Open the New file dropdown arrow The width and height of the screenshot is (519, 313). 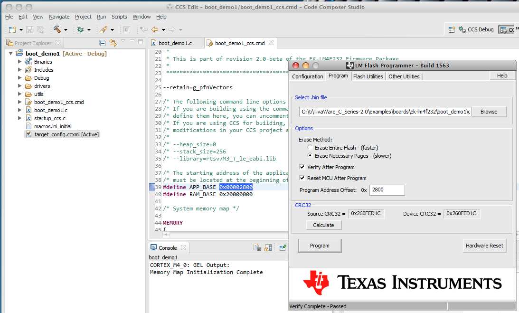[x=21, y=30]
